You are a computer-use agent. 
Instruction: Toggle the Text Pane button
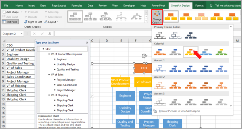click(10, 22)
